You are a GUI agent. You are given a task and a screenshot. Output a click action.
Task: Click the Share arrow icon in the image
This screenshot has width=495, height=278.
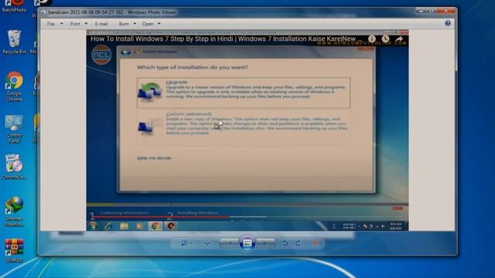(x=399, y=39)
